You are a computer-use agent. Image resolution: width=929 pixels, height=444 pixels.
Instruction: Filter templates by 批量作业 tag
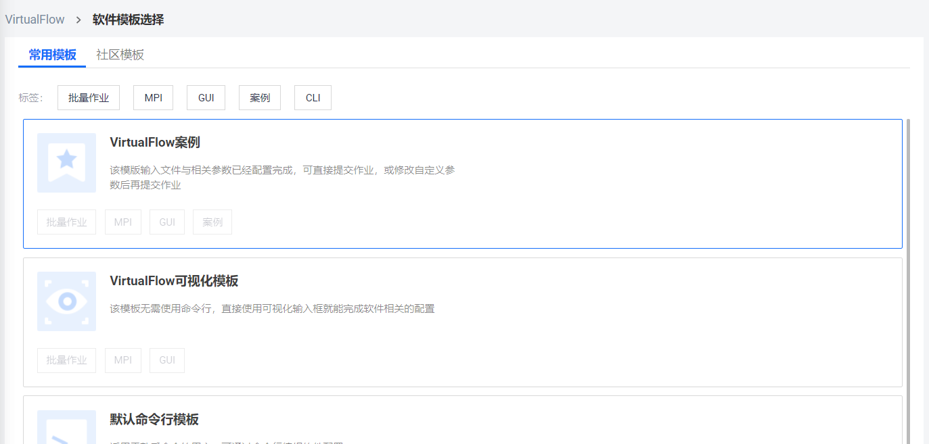coord(89,97)
